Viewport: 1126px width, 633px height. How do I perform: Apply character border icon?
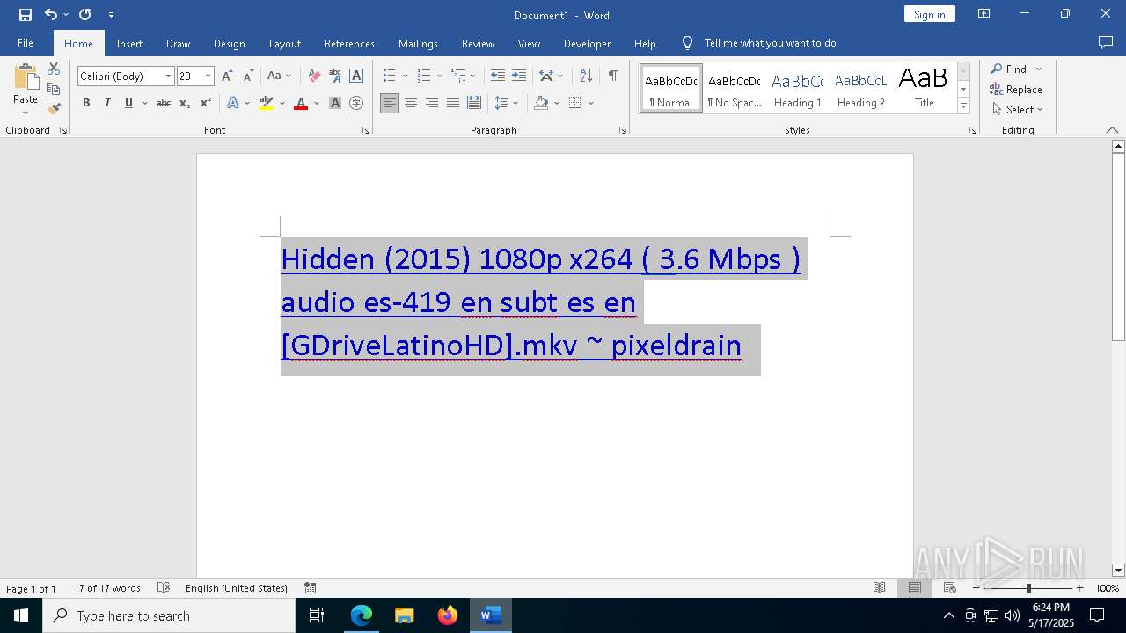point(356,76)
